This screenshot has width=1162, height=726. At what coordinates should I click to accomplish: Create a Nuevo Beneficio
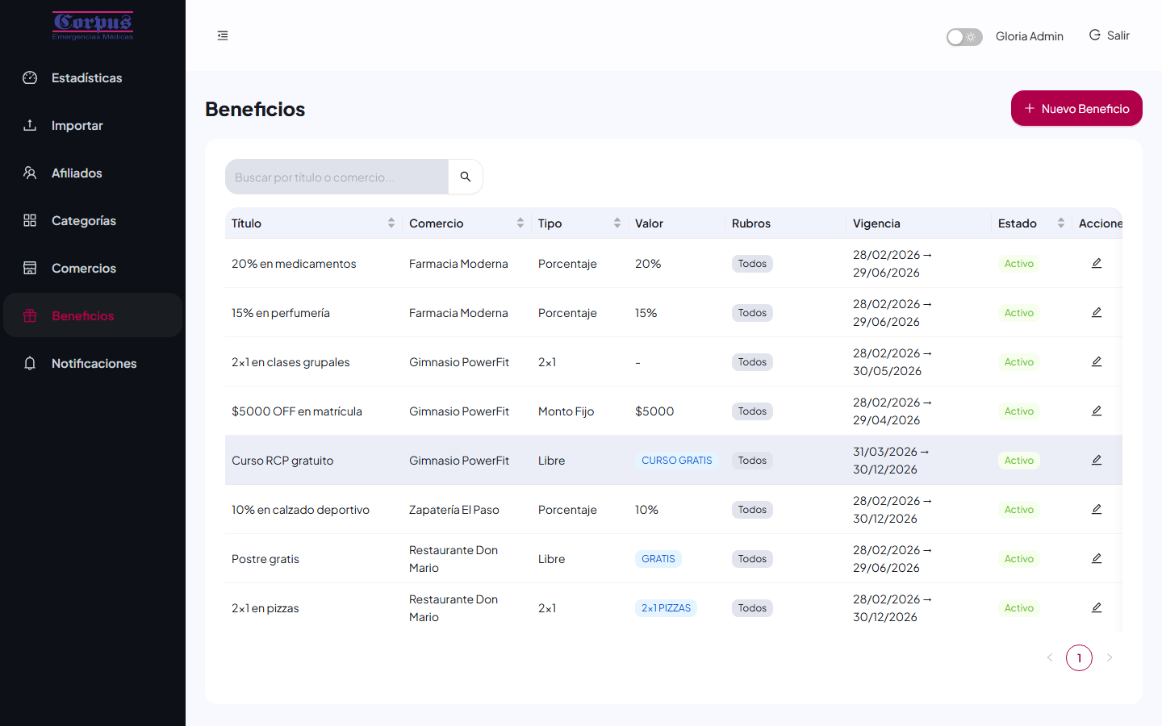click(1076, 108)
